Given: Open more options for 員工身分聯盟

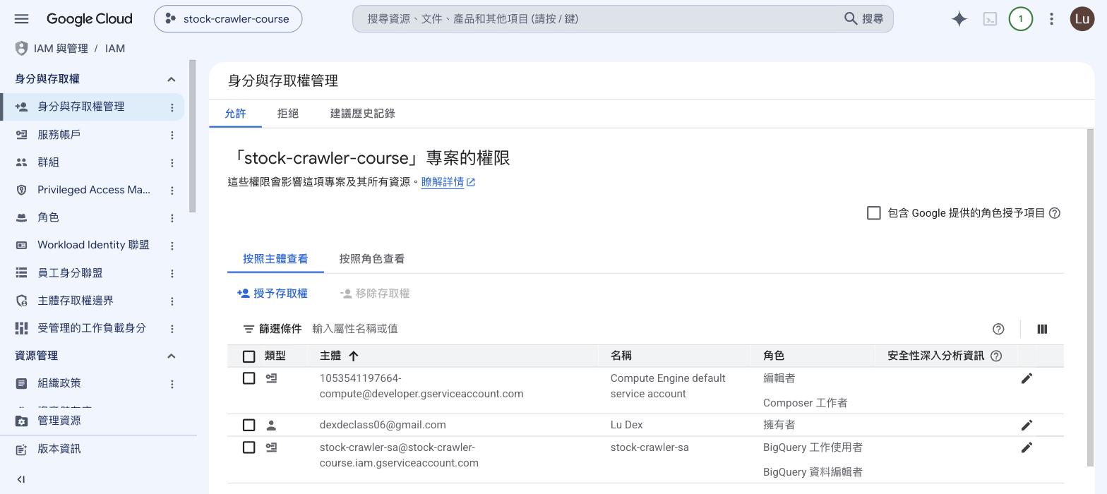Looking at the screenshot, I should coord(172,273).
